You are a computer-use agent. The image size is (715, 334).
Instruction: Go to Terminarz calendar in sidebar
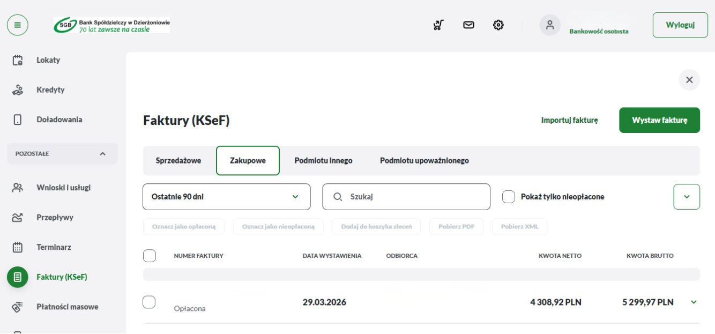[54, 247]
